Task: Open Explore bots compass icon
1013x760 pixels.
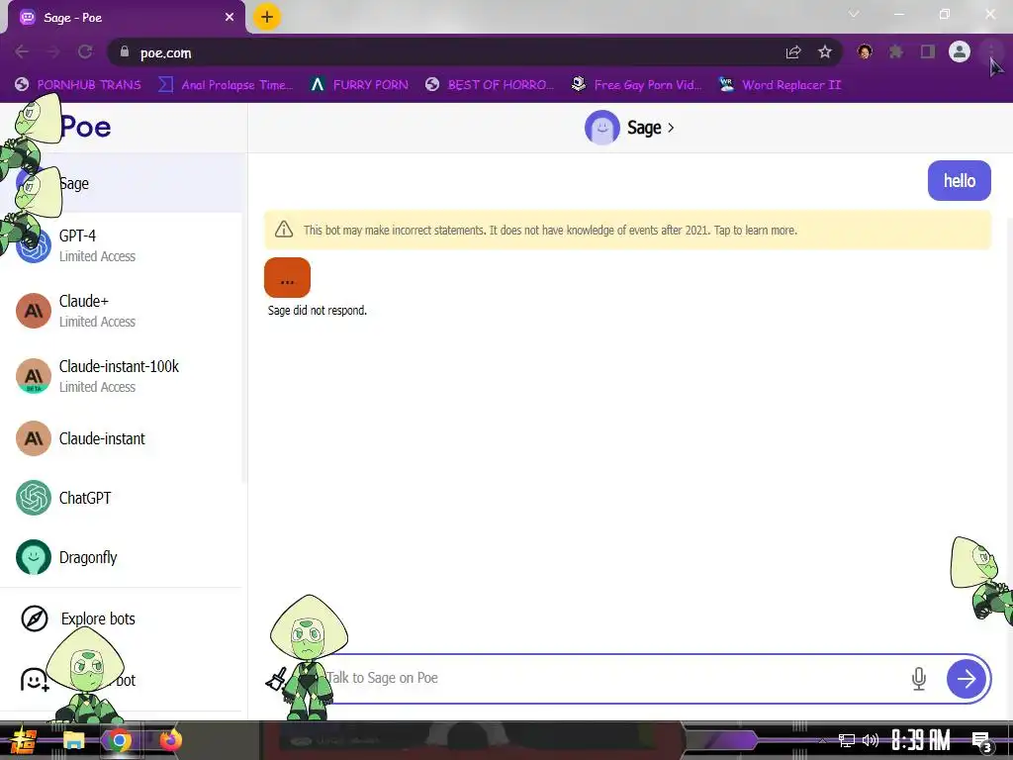Action: (x=35, y=618)
